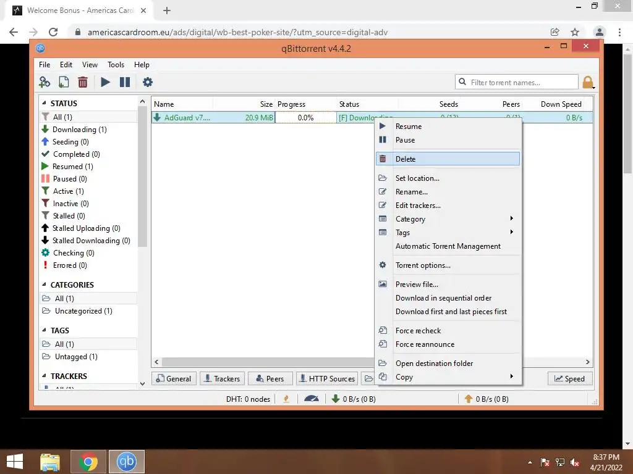This screenshot has width=633, height=474.
Task: Click the Add torrent link toolbar icon
Action: 45,82
